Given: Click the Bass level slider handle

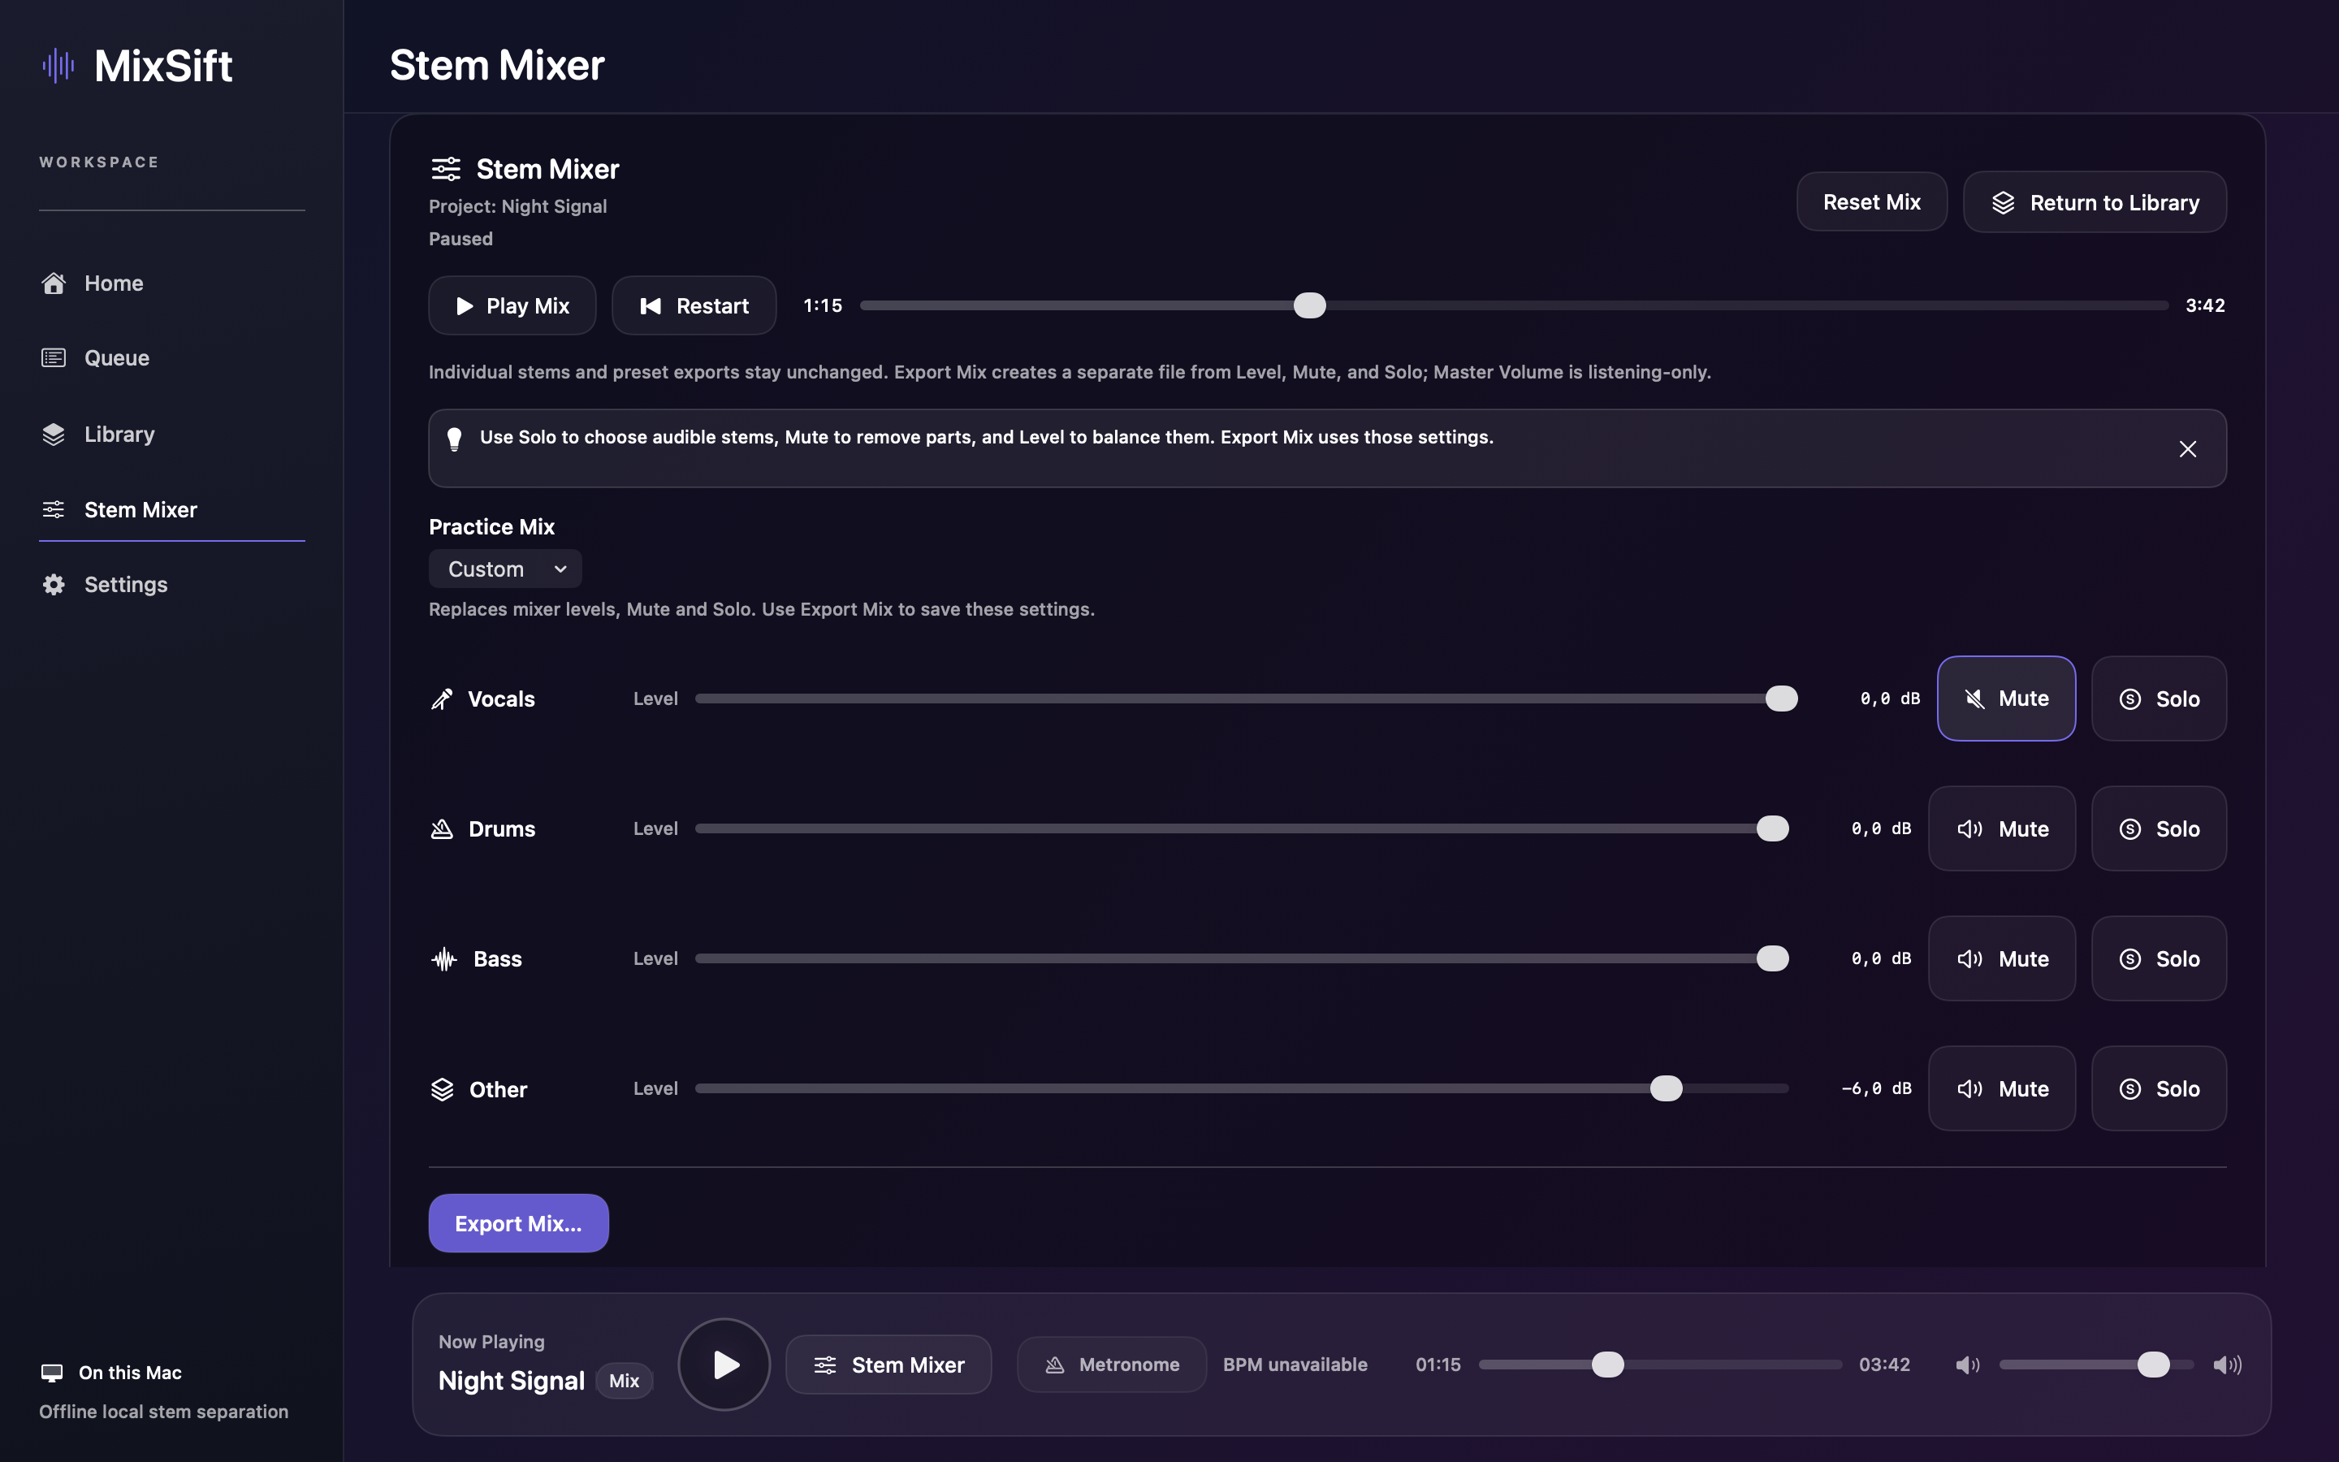Looking at the screenshot, I should 1773,958.
